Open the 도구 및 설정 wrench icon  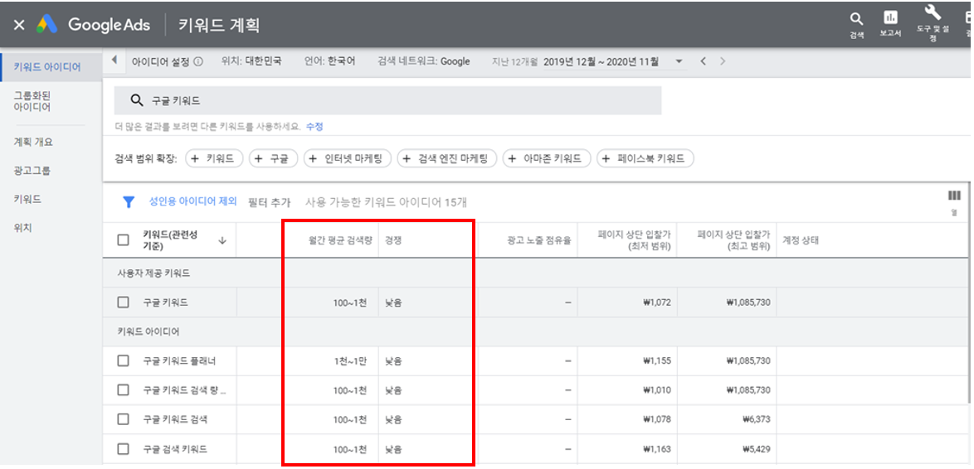(x=933, y=12)
